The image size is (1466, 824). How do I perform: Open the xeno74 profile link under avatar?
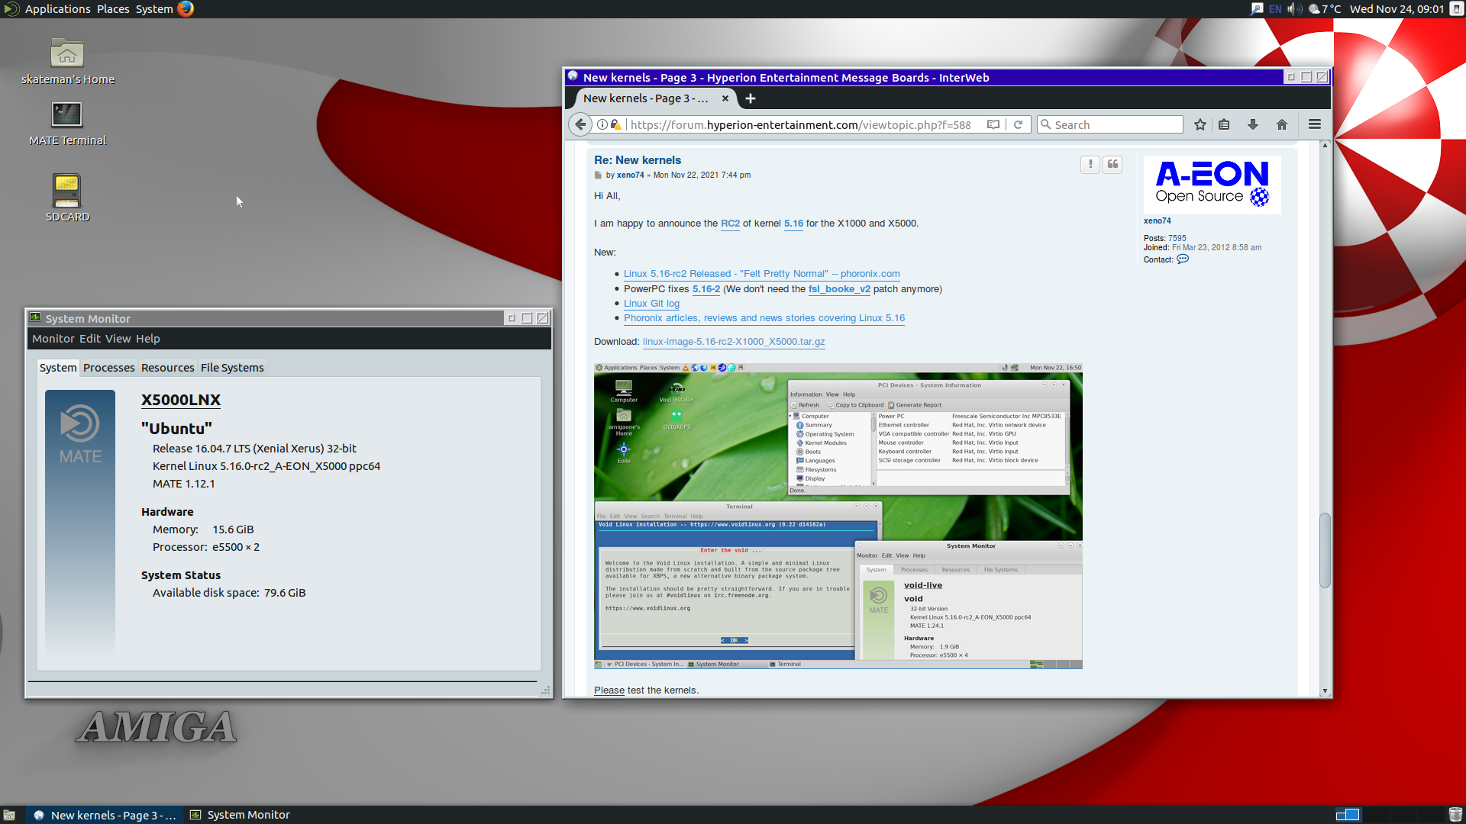pos(1157,221)
